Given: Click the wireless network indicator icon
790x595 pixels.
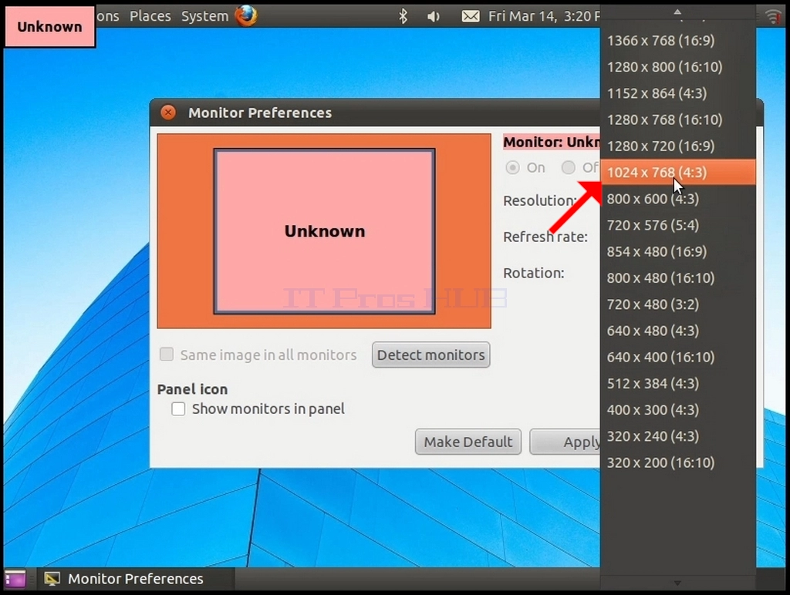Looking at the screenshot, I should [773, 16].
